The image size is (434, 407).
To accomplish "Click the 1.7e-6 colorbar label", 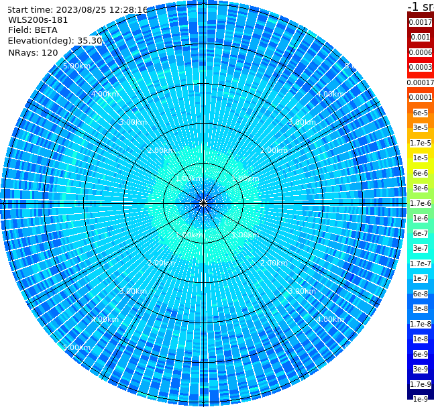I will pos(421,203).
